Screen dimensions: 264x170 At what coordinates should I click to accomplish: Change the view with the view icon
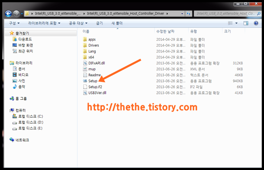point(230,23)
